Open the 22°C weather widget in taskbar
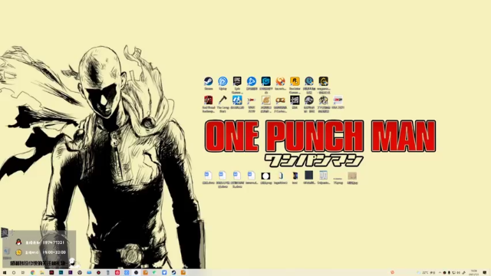 coord(427,273)
